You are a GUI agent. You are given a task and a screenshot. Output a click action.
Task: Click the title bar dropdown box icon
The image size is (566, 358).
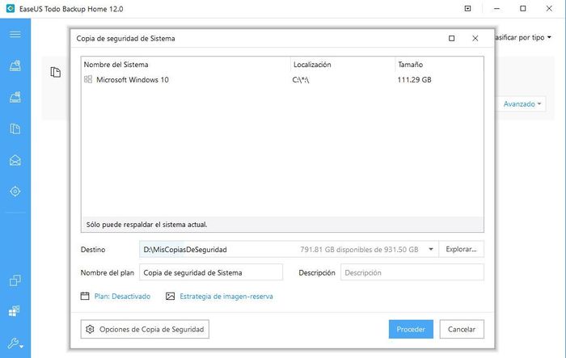[x=468, y=8]
